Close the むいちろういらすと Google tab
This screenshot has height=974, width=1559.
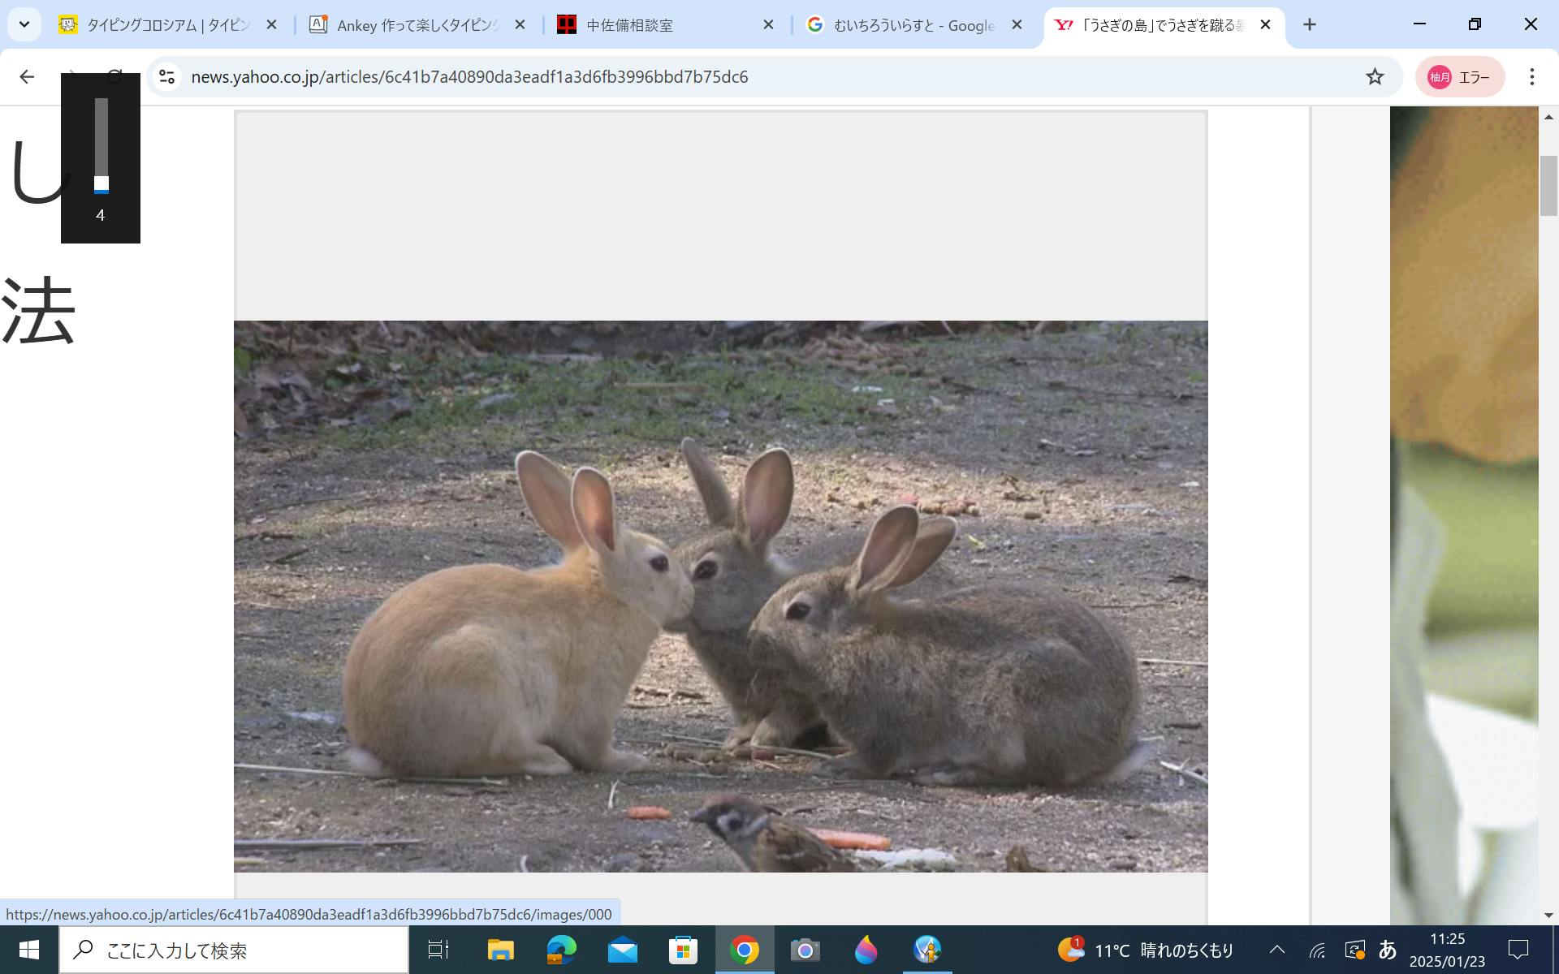coord(1017,25)
